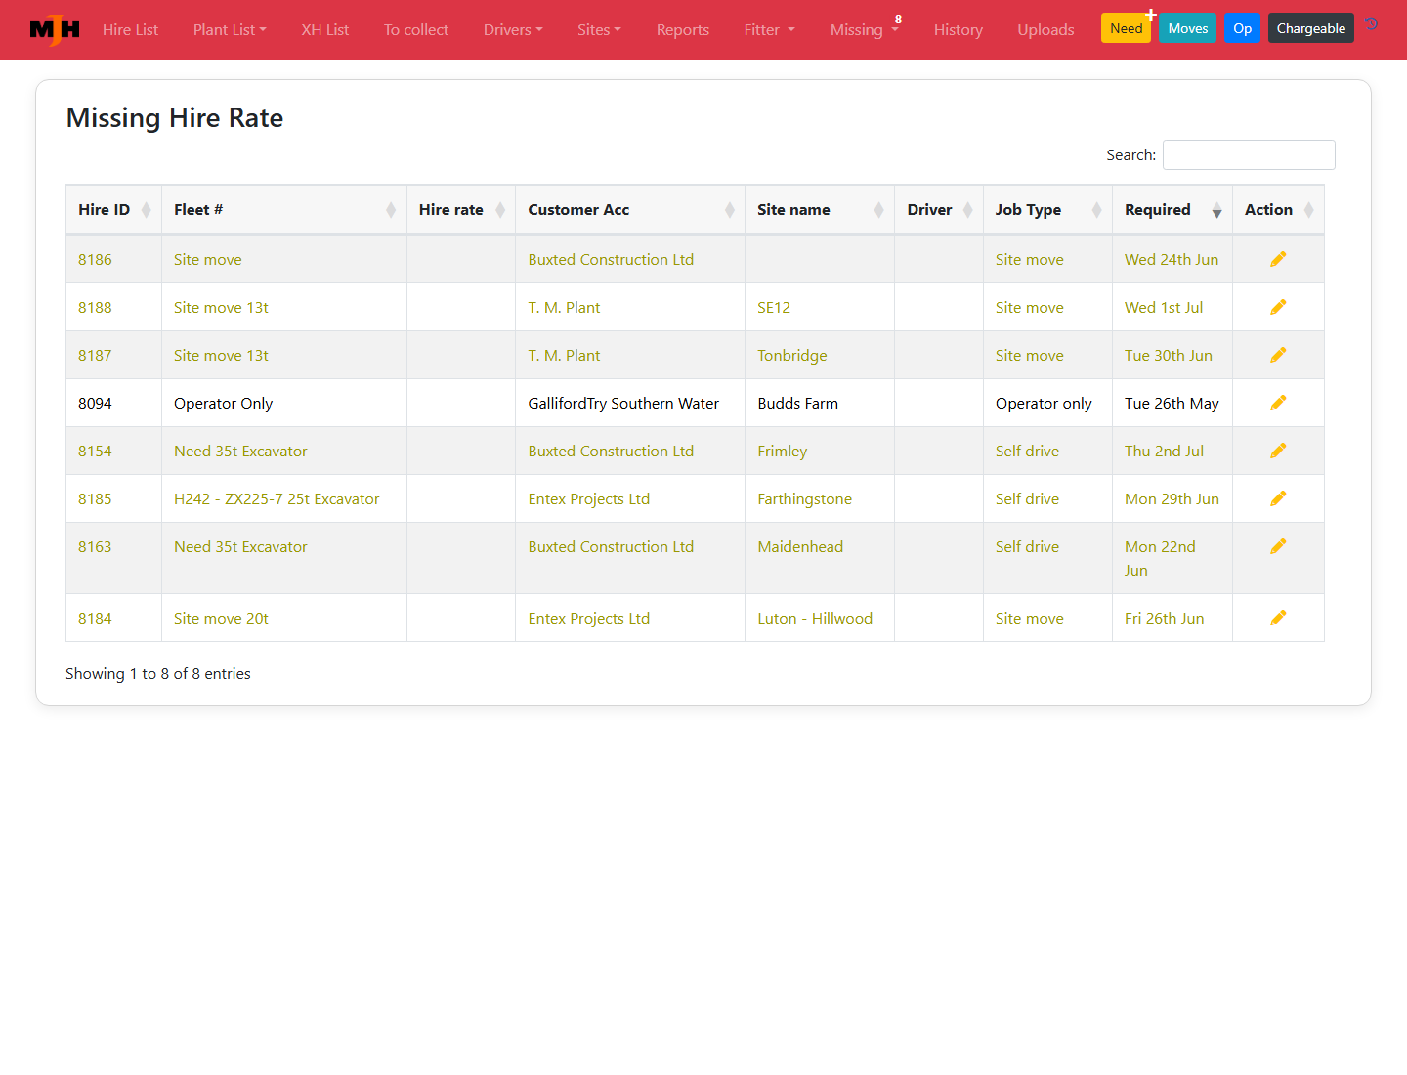Click the plus icon on Need button
1407x1075 pixels.
[x=1151, y=15]
